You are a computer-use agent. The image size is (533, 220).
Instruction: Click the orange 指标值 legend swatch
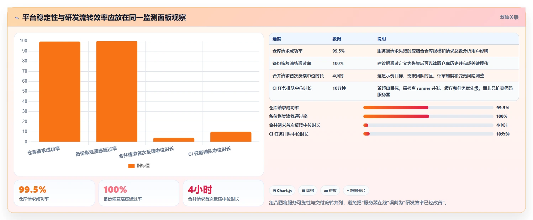131,166
